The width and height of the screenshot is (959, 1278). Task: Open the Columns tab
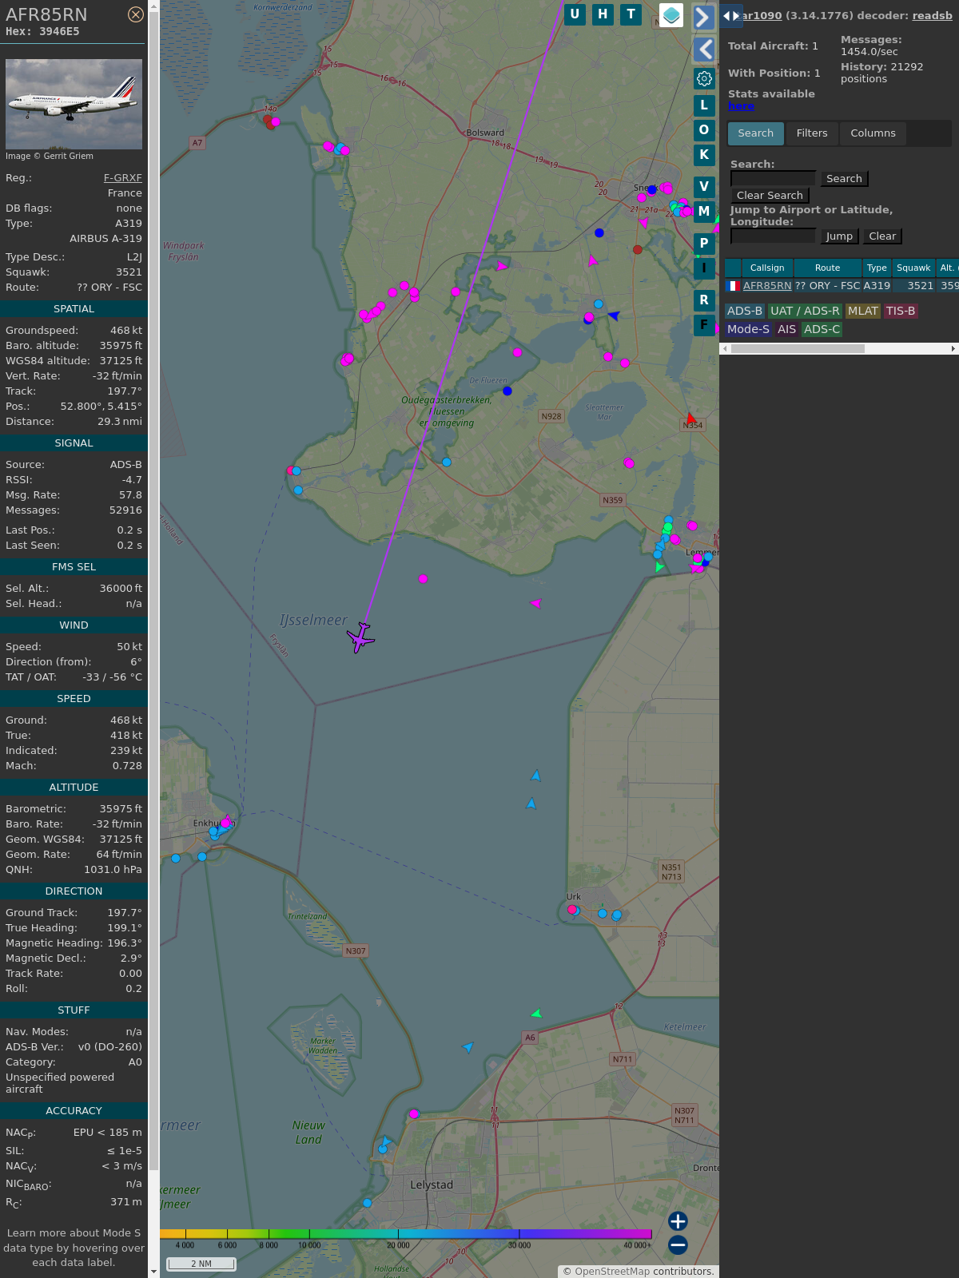[872, 133]
